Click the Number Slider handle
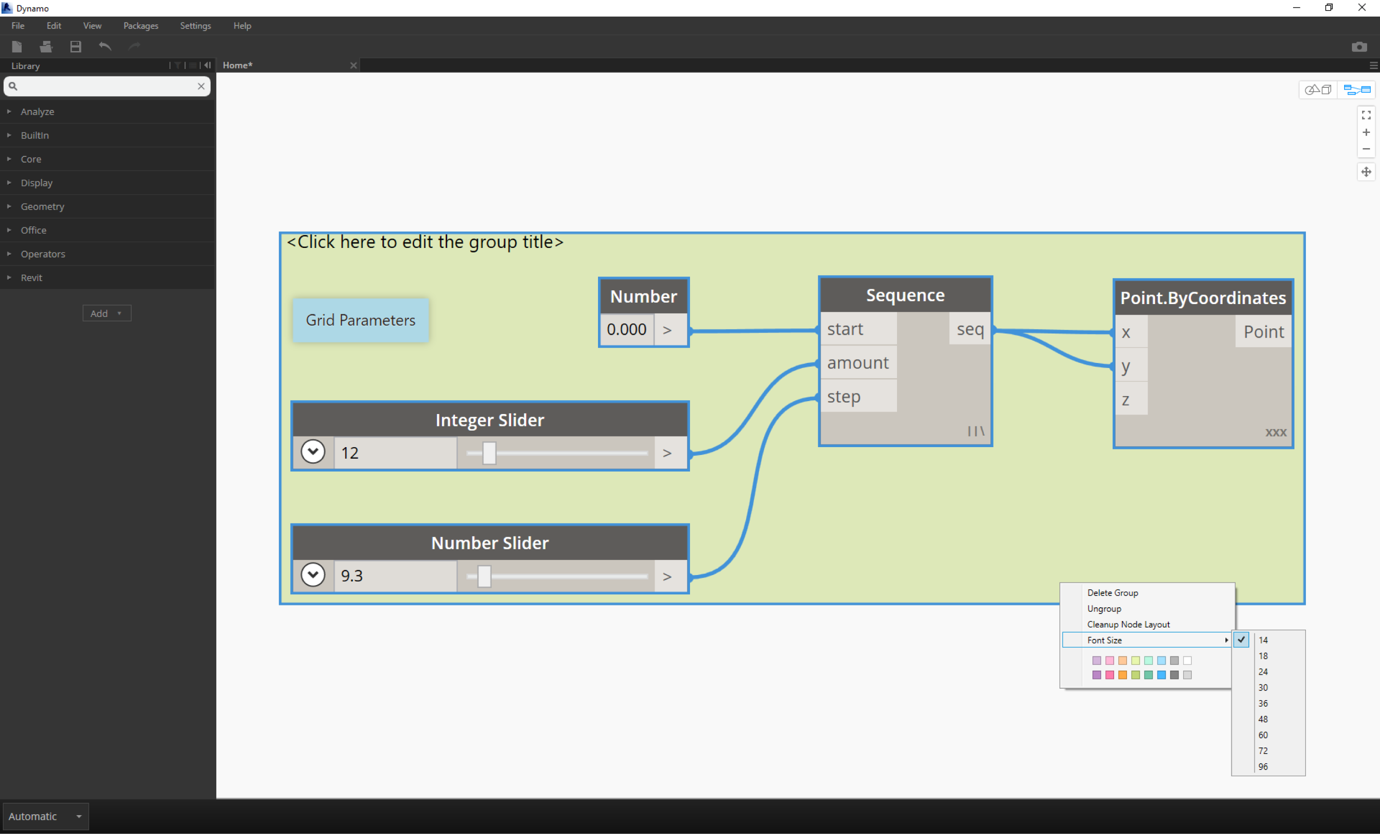Screen dimensions: 1380x834 coord(484,576)
